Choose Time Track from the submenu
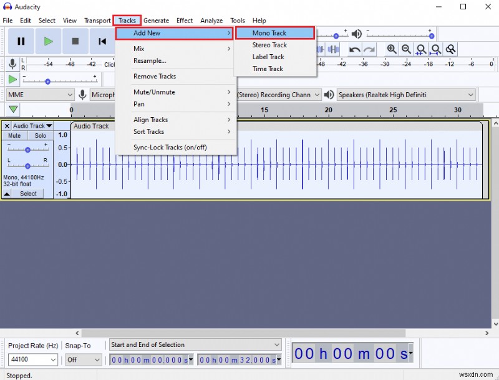The height and width of the screenshot is (380, 499). (x=275, y=69)
